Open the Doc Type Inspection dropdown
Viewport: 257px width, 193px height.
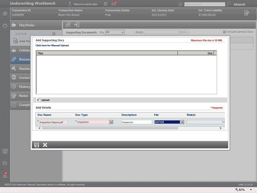(111, 122)
